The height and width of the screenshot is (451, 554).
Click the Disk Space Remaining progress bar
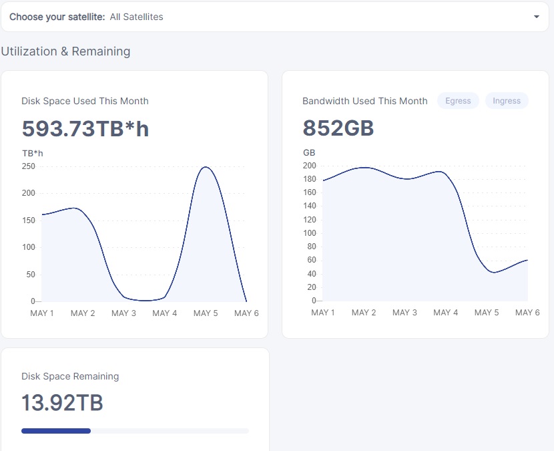click(x=135, y=431)
